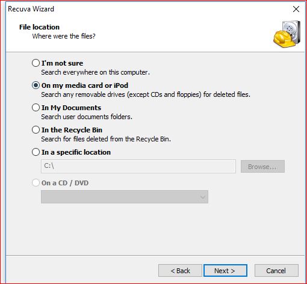This screenshot has width=307, height=284.
Task: Select the "On a CD / DVD" radio button
Action: click(36, 183)
